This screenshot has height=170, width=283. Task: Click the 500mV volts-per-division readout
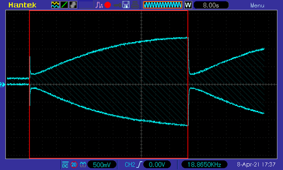102,165
